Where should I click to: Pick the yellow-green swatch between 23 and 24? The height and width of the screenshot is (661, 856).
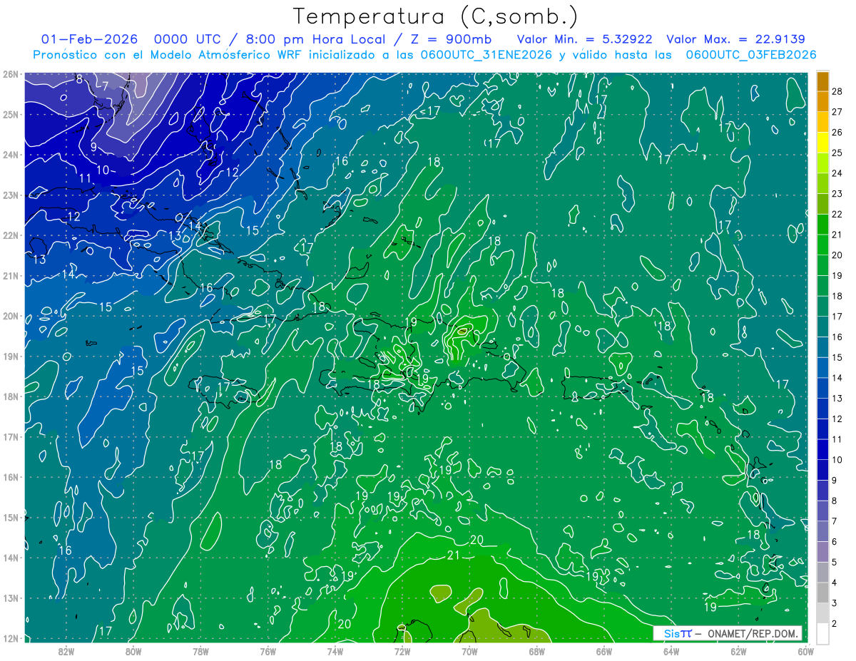[x=822, y=184]
